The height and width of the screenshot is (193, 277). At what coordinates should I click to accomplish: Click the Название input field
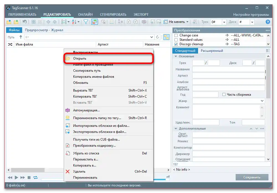tap(229, 69)
